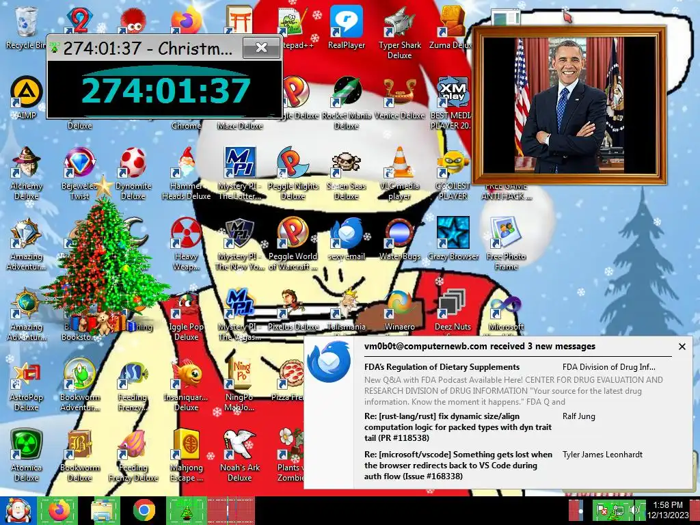The width and height of the screenshot is (700, 525).
Task: Launch AIMP from the desktop
Action: [27, 97]
